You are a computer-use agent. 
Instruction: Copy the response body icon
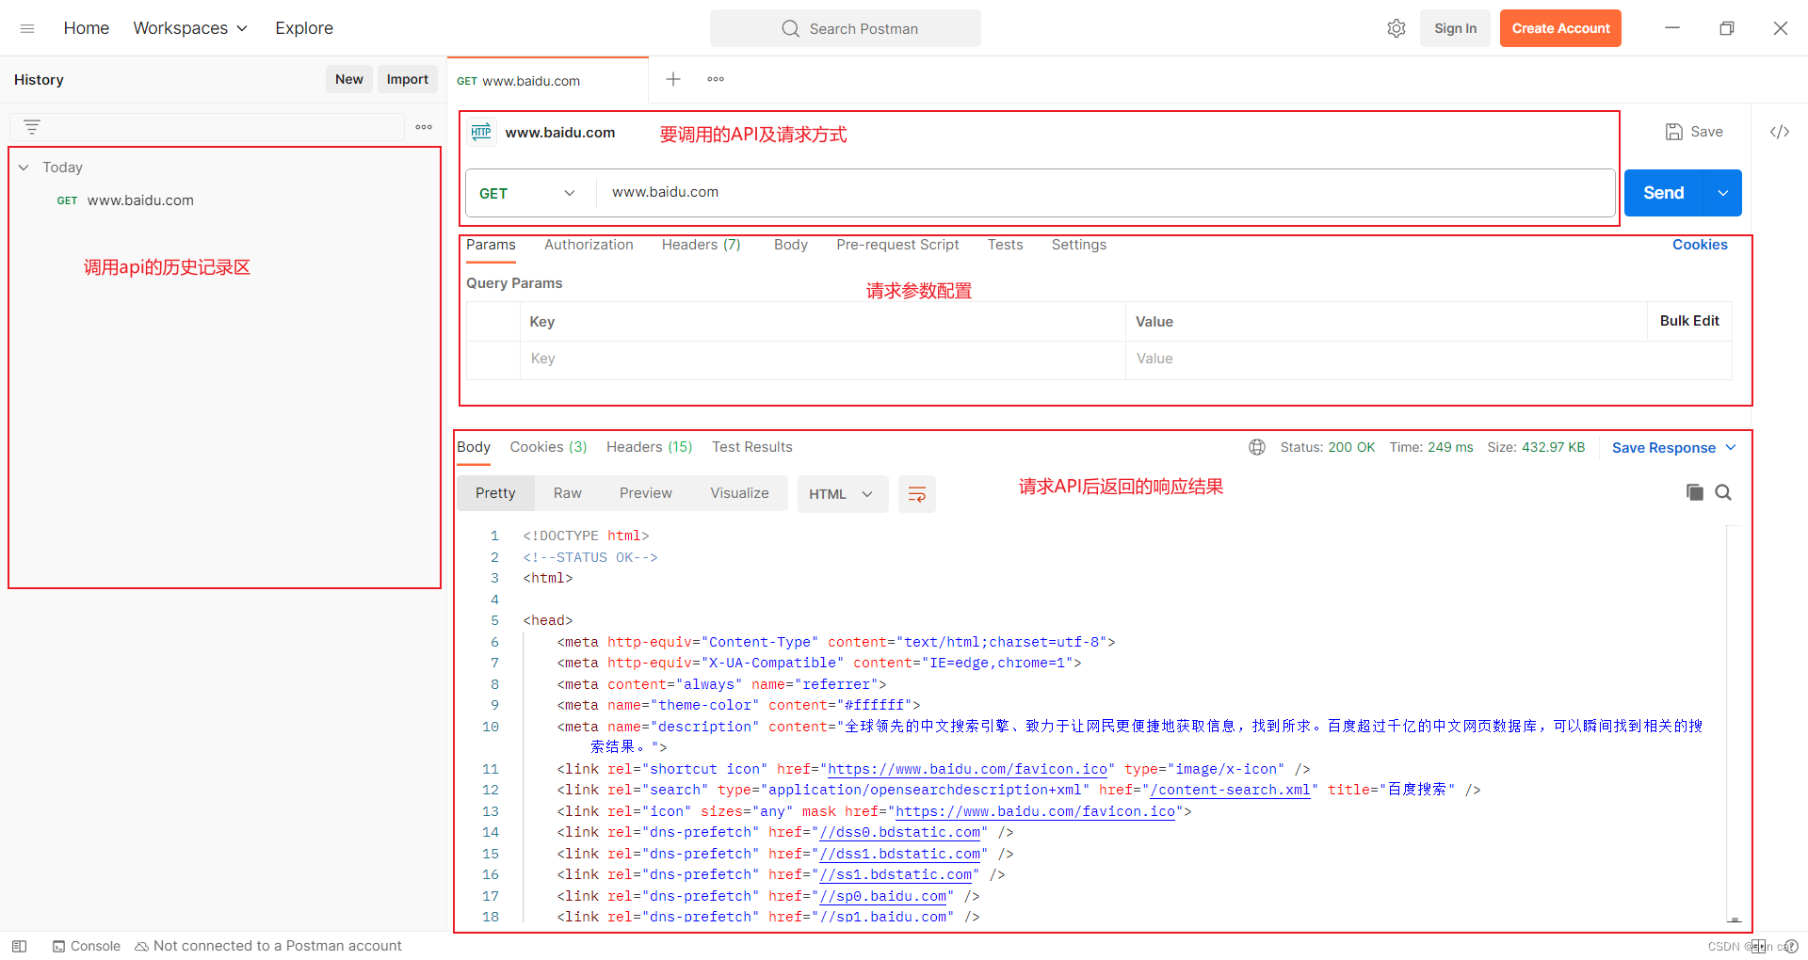(1695, 492)
